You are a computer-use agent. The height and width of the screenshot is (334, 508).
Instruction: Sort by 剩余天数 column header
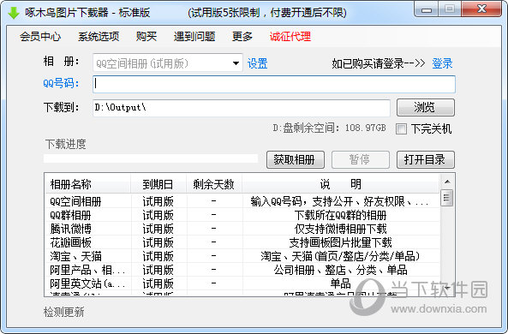[214, 184]
